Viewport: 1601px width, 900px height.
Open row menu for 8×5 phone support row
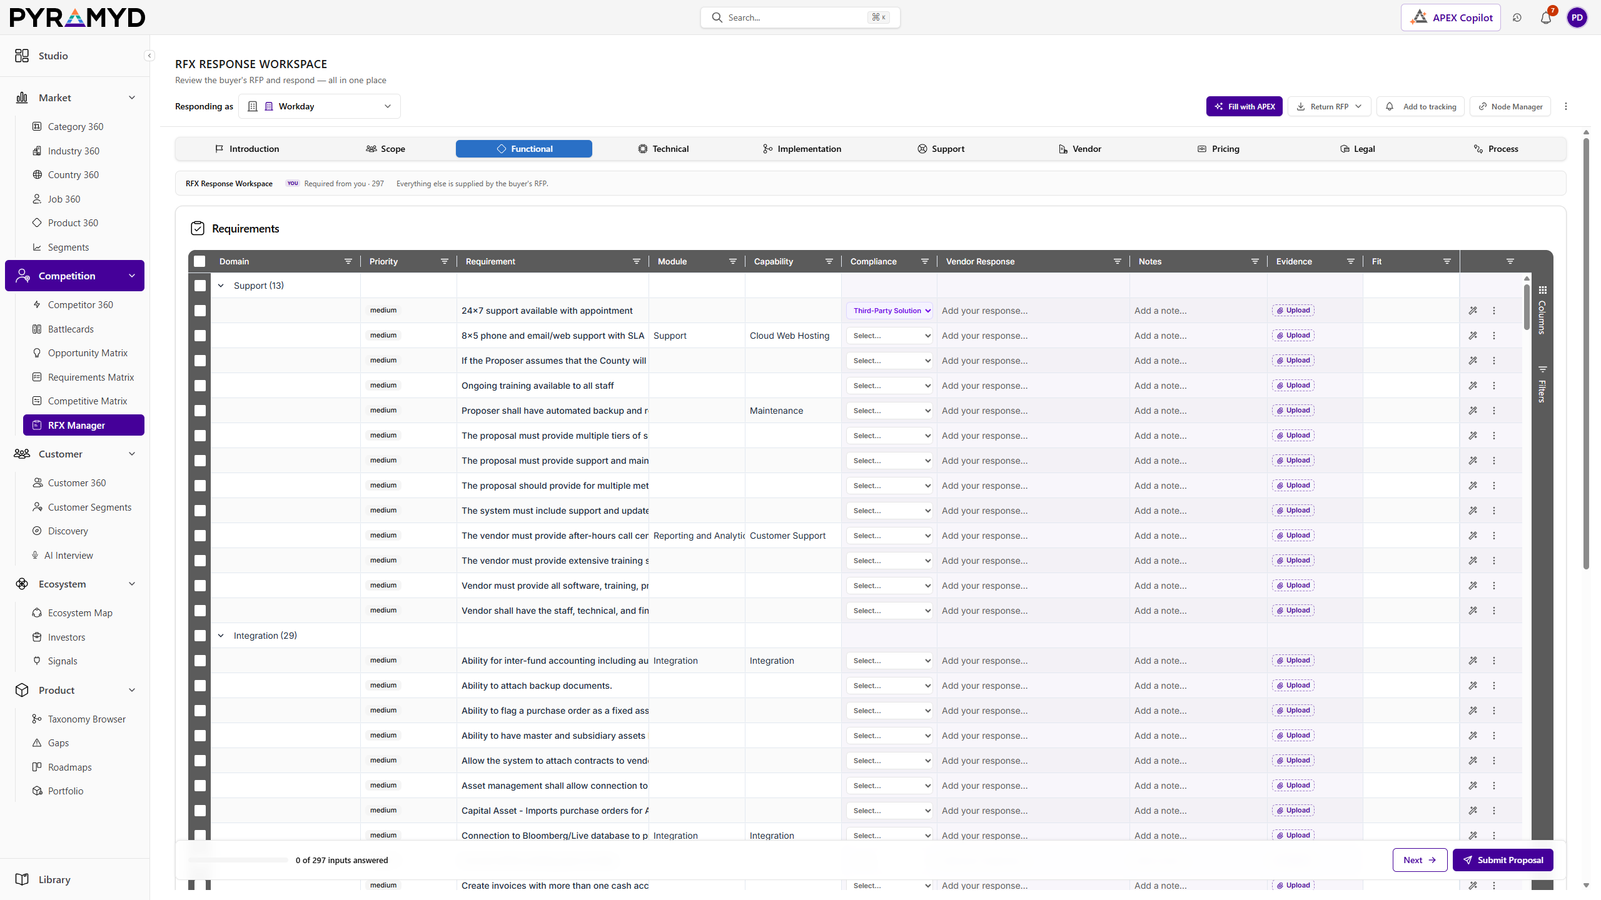(1494, 336)
